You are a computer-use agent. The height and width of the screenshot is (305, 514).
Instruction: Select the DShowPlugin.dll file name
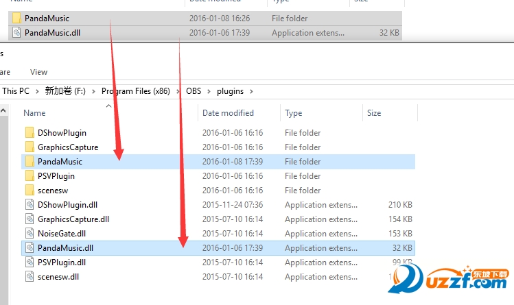(67, 205)
